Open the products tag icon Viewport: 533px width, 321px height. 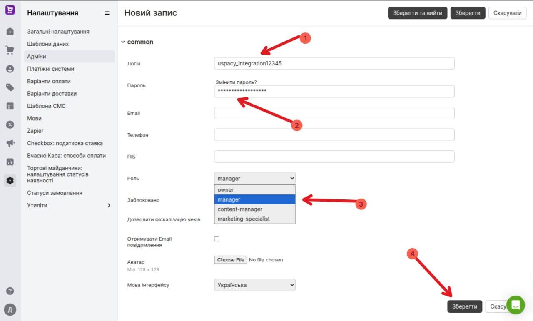click(10, 87)
